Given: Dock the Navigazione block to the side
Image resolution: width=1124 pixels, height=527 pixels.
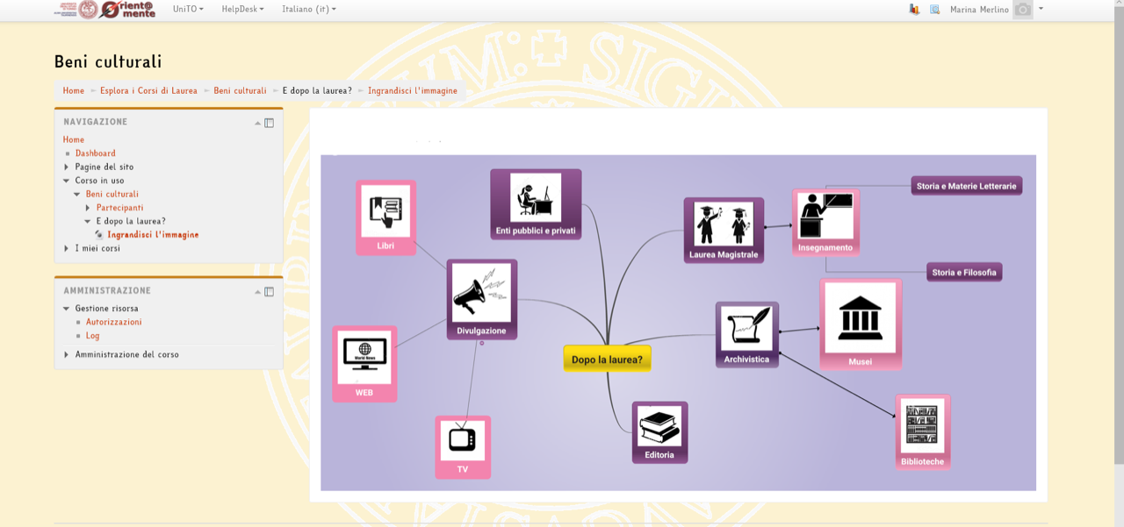Looking at the screenshot, I should pyautogui.click(x=270, y=123).
